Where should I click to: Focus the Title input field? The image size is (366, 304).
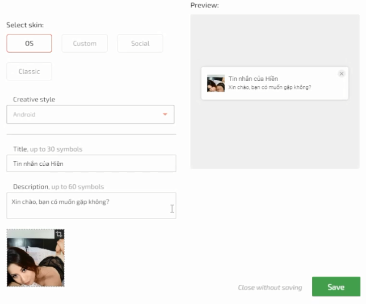pos(91,164)
